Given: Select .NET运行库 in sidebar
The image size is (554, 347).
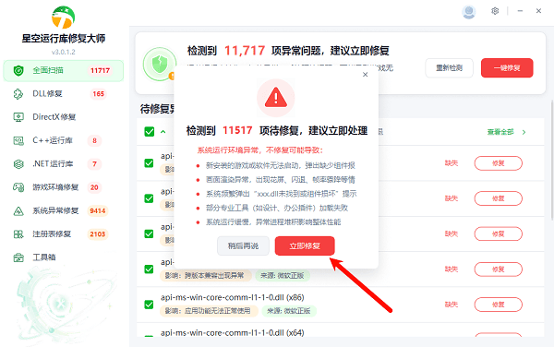Looking at the screenshot, I should [64, 163].
